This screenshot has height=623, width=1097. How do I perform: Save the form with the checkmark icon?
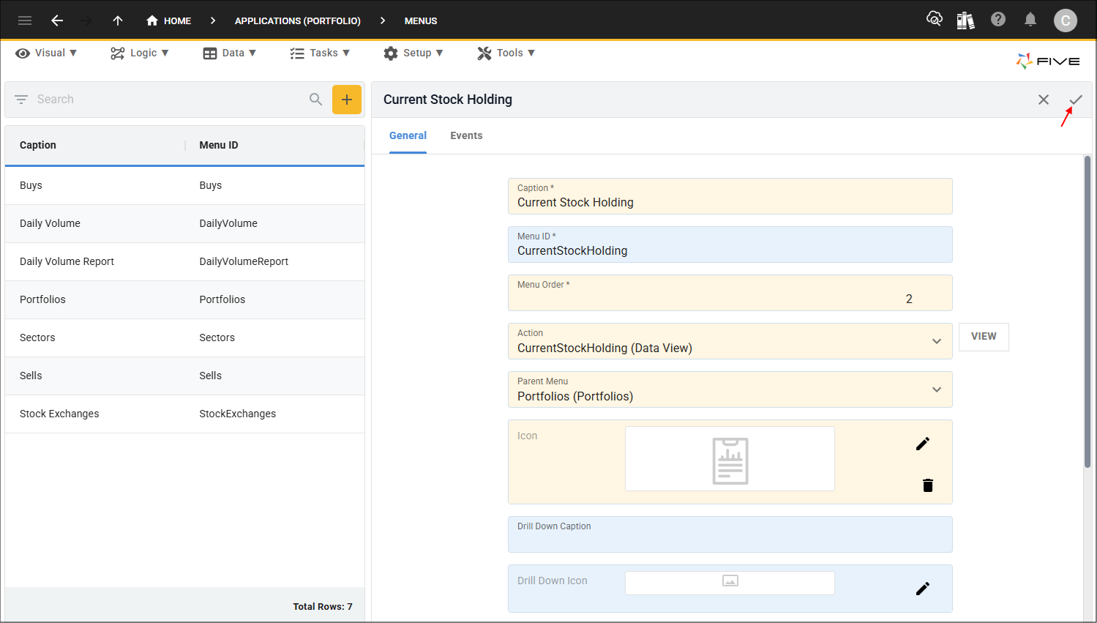pos(1075,100)
